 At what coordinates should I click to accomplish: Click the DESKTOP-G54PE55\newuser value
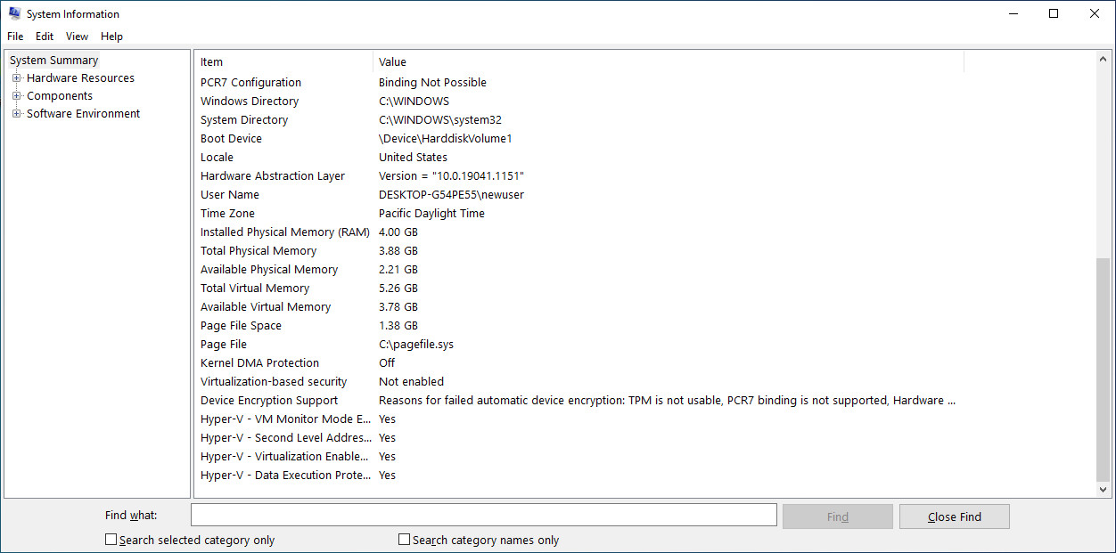click(x=451, y=195)
